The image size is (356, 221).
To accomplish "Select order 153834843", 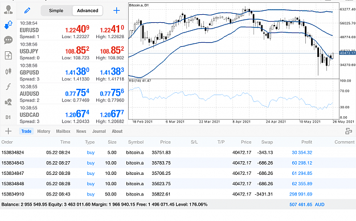I will click(178, 163).
